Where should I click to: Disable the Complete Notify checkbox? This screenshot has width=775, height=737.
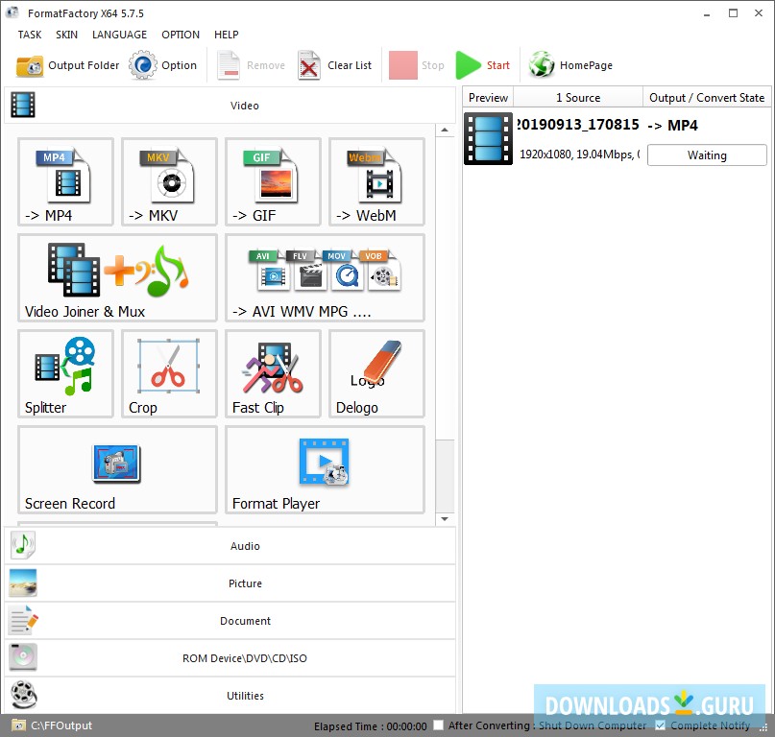pyautogui.click(x=660, y=725)
